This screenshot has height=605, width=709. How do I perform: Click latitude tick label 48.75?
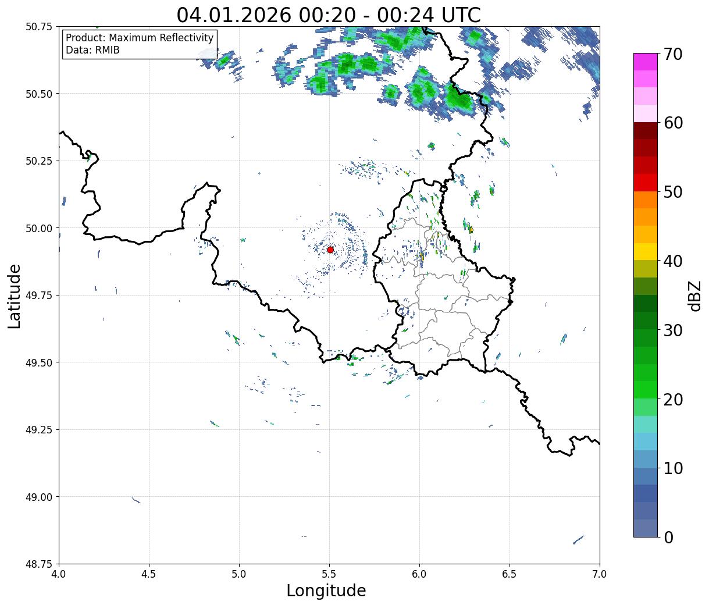coord(38,564)
